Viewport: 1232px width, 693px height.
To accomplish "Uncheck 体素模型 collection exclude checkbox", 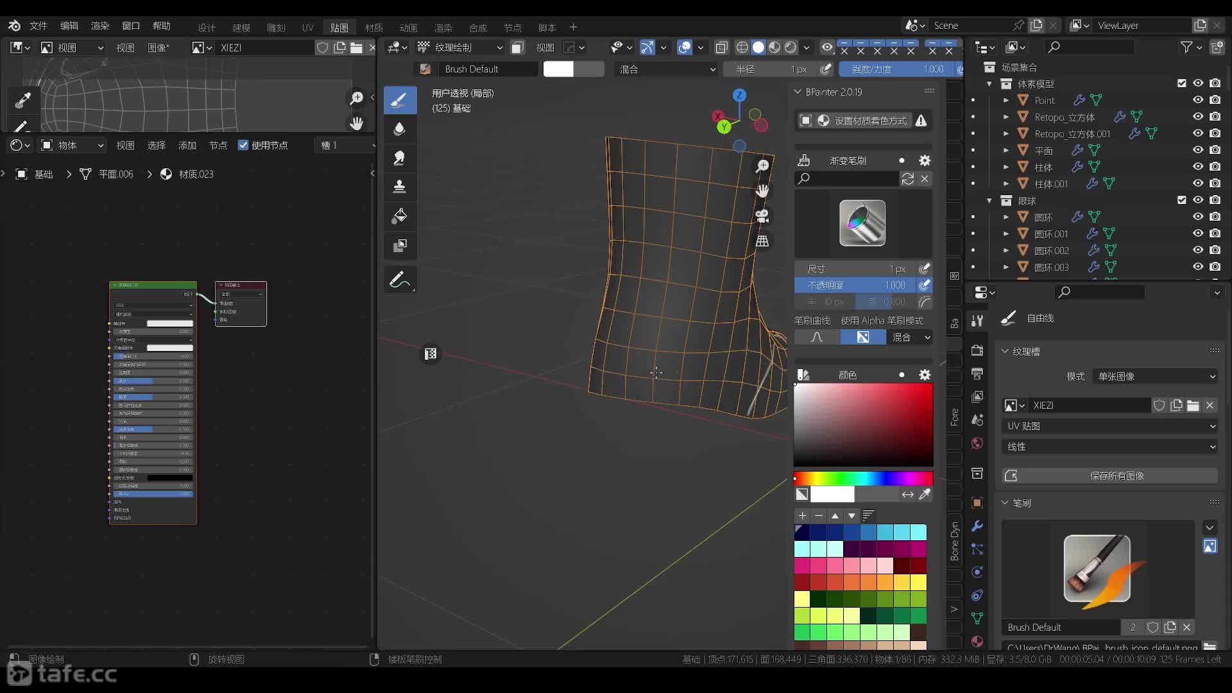I will click(x=1182, y=83).
